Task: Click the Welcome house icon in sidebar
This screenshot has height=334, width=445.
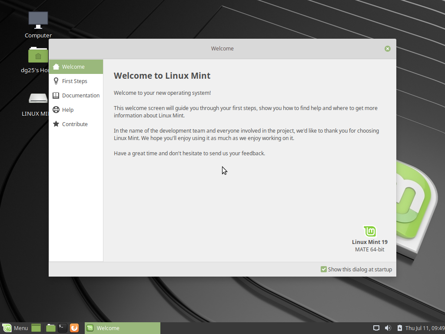Action: point(56,67)
